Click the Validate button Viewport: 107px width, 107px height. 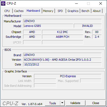[x=75, y=103]
